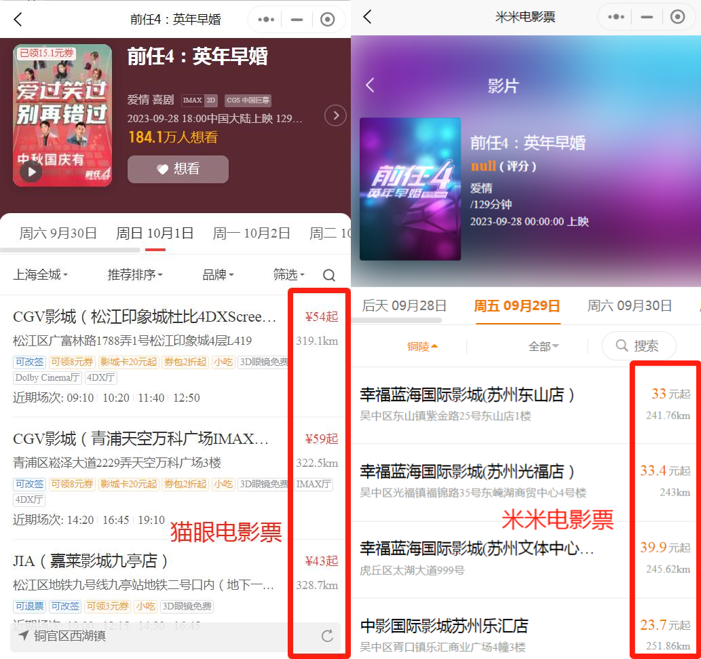This screenshot has width=701, height=659.
Task: Open the 全部 region dropdown
Action: pyautogui.click(x=544, y=346)
